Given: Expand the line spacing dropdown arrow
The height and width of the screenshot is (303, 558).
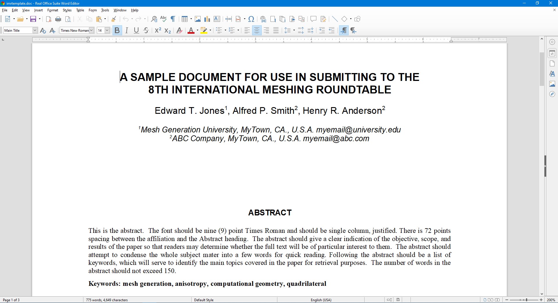Looking at the screenshot, I should click(294, 30).
